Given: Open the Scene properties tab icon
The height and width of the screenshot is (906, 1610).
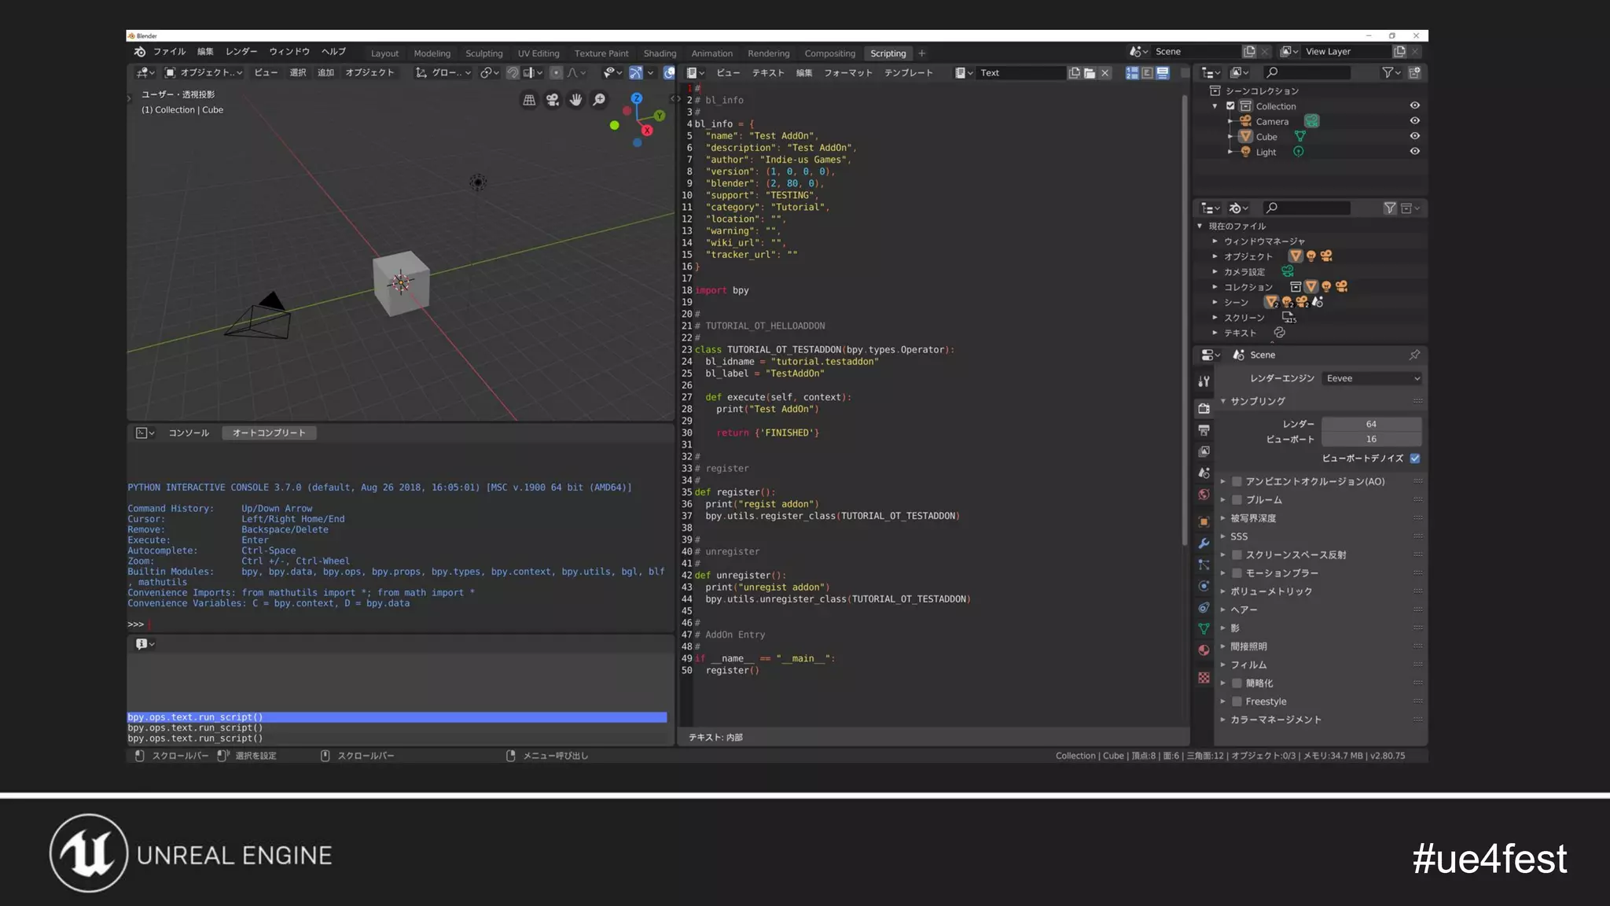Looking at the screenshot, I should (1204, 473).
